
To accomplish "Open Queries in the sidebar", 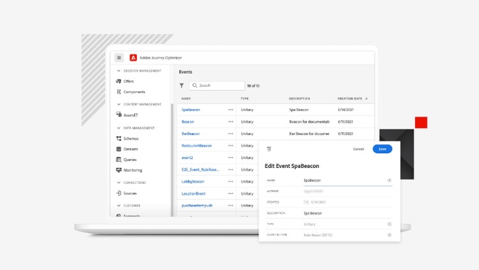I will [x=130, y=160].
